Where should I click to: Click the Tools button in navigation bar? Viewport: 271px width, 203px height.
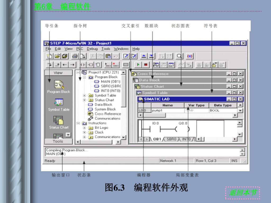click(x=58, y=141)
